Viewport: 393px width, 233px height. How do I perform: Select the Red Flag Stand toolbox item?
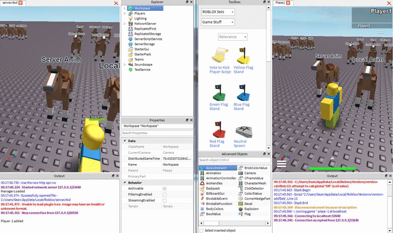click(217, 134)
